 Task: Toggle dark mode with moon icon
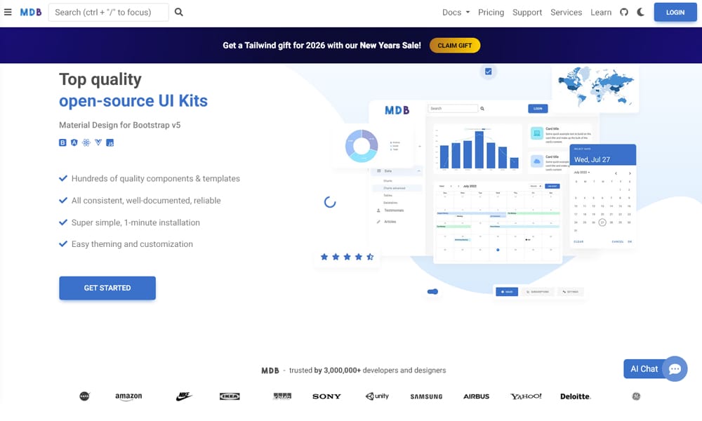641,12
